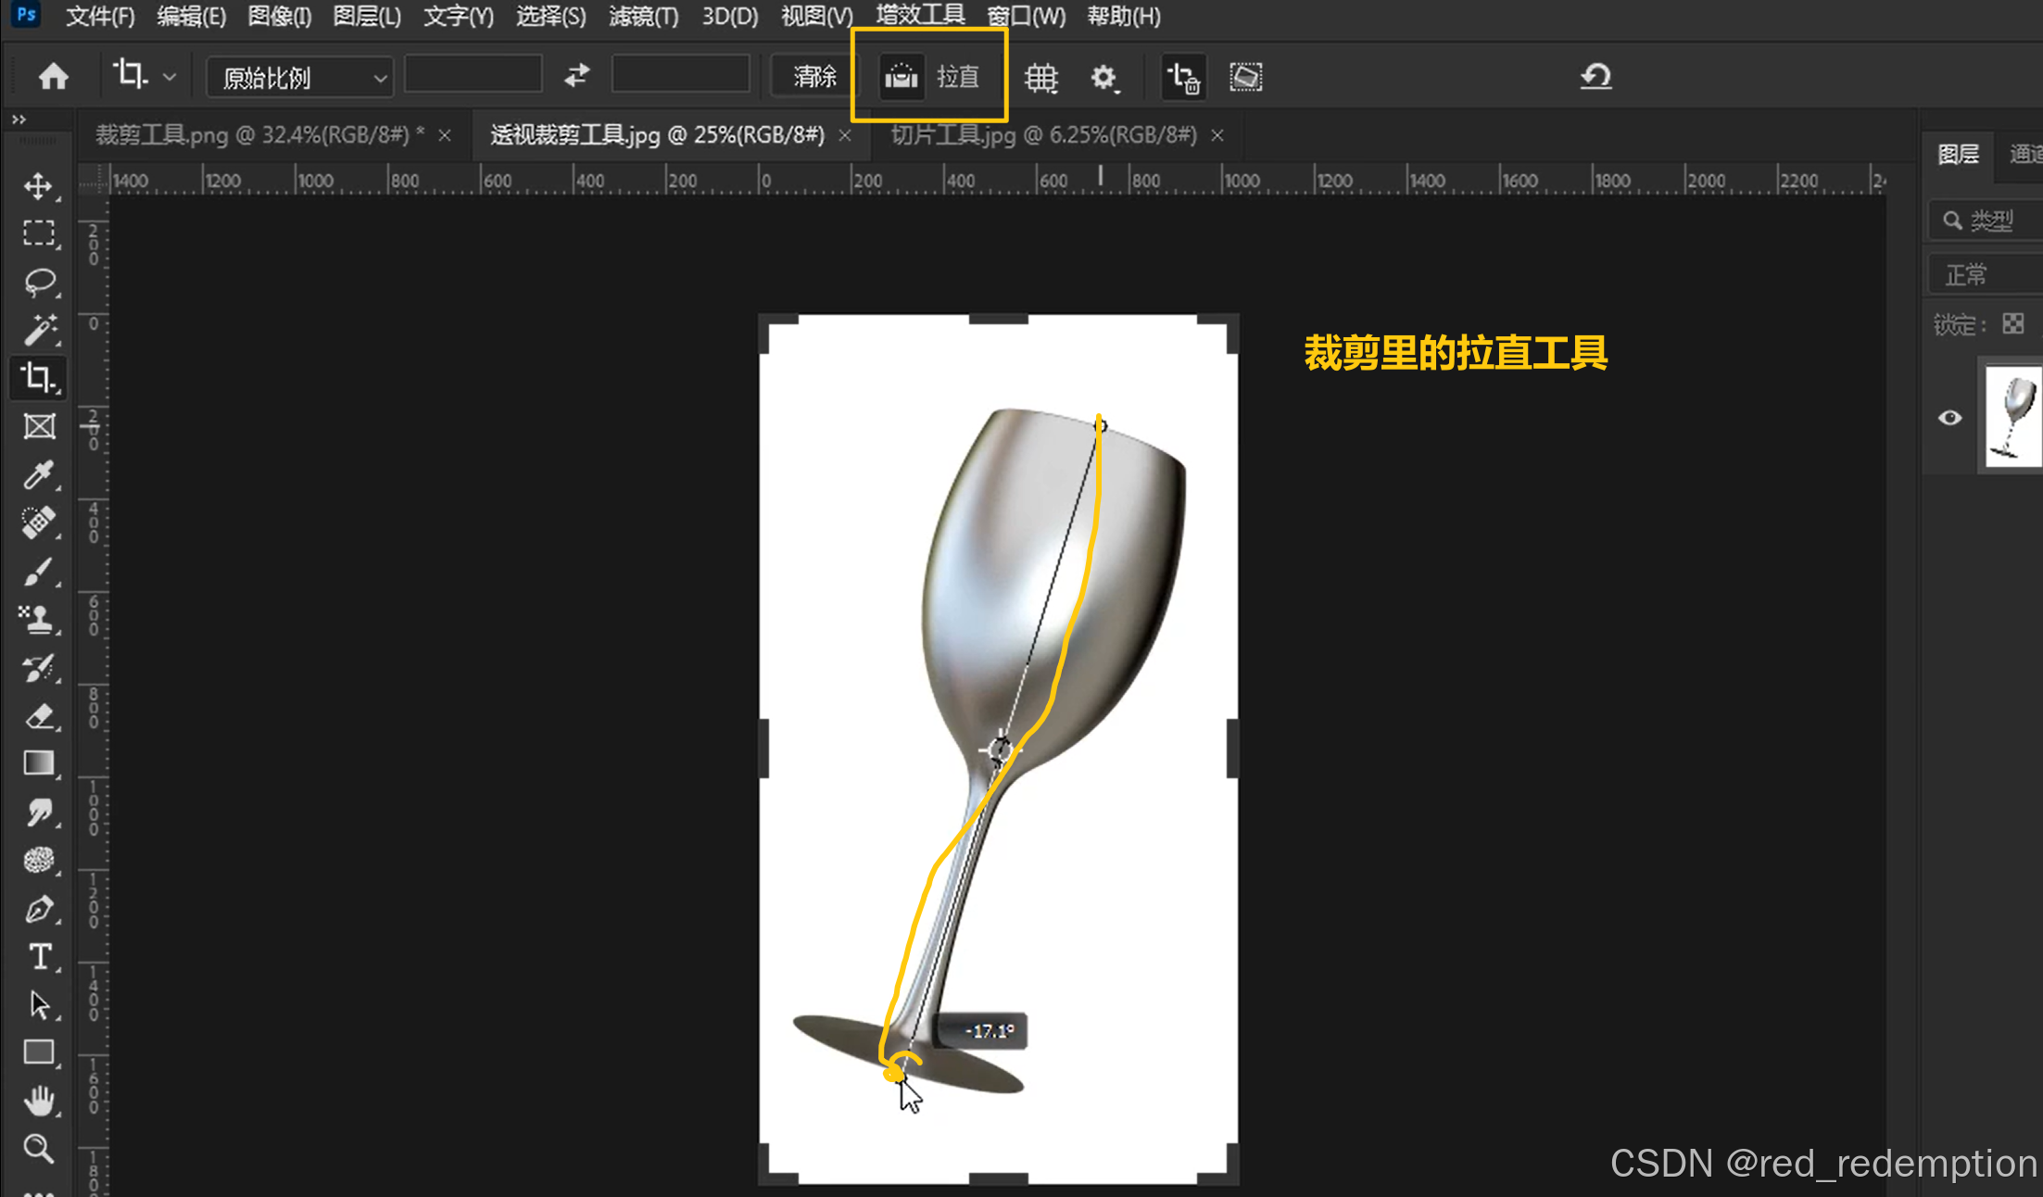The height and width of the screenshot is (1197, 2043).
Task: Open the 文件(F) menu
Action: pos(99,16)
